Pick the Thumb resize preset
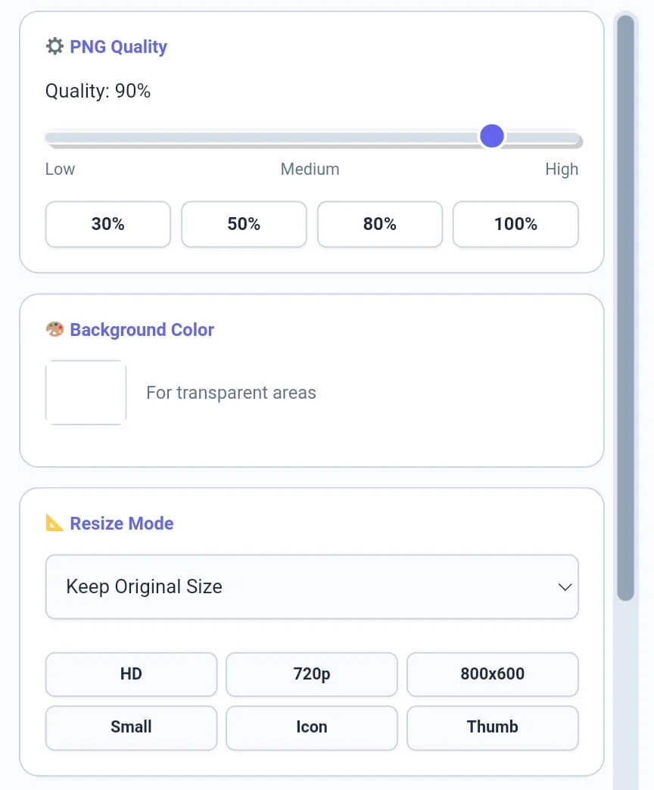 click(493, 727)
